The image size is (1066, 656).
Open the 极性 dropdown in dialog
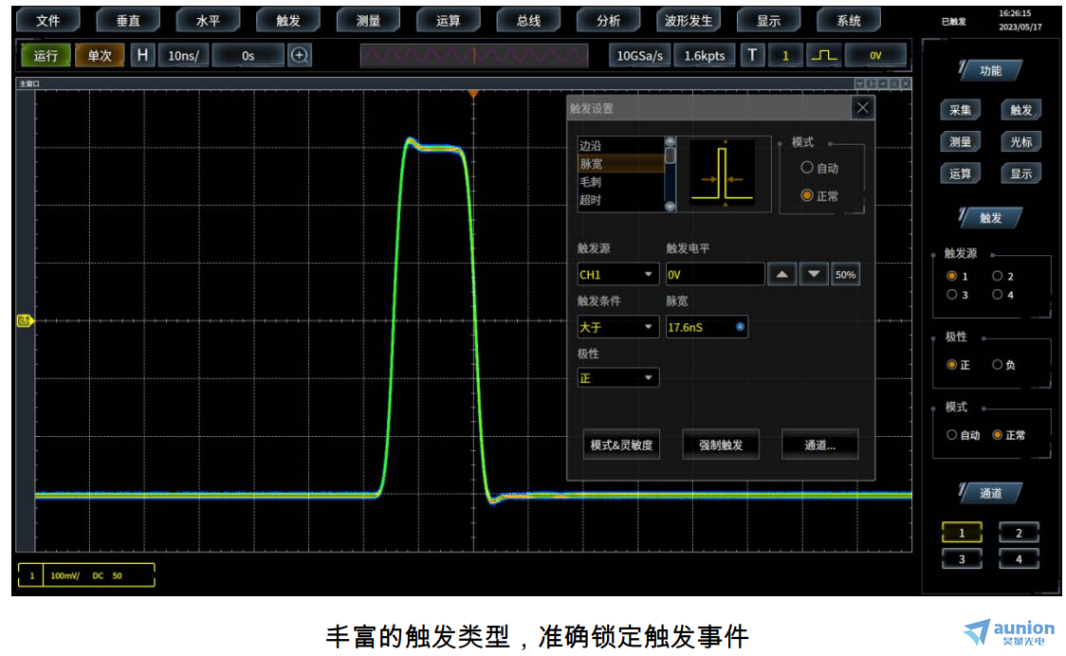click(617, 377)
